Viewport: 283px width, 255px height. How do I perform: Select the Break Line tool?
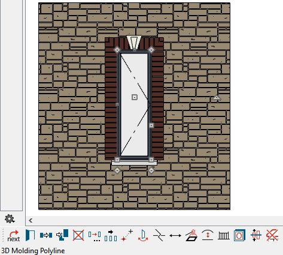159,235
